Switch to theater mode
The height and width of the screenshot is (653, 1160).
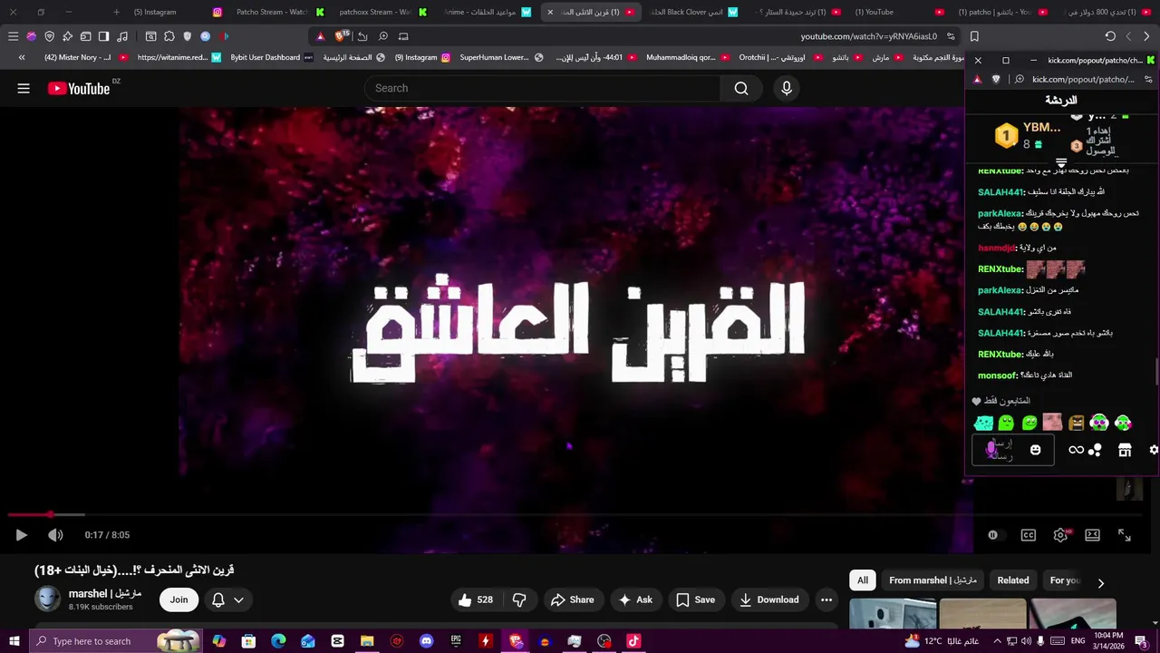pyautogui.click(x=1092, y=535)
